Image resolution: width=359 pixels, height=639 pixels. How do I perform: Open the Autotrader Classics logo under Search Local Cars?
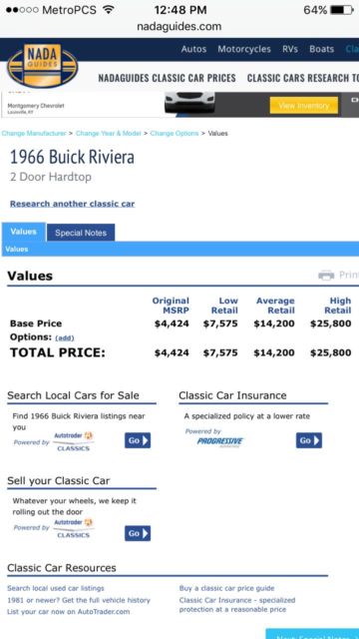click(73, 441)
